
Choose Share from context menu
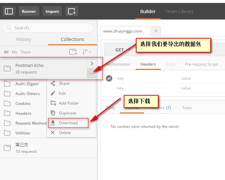(x=71, y=84)
